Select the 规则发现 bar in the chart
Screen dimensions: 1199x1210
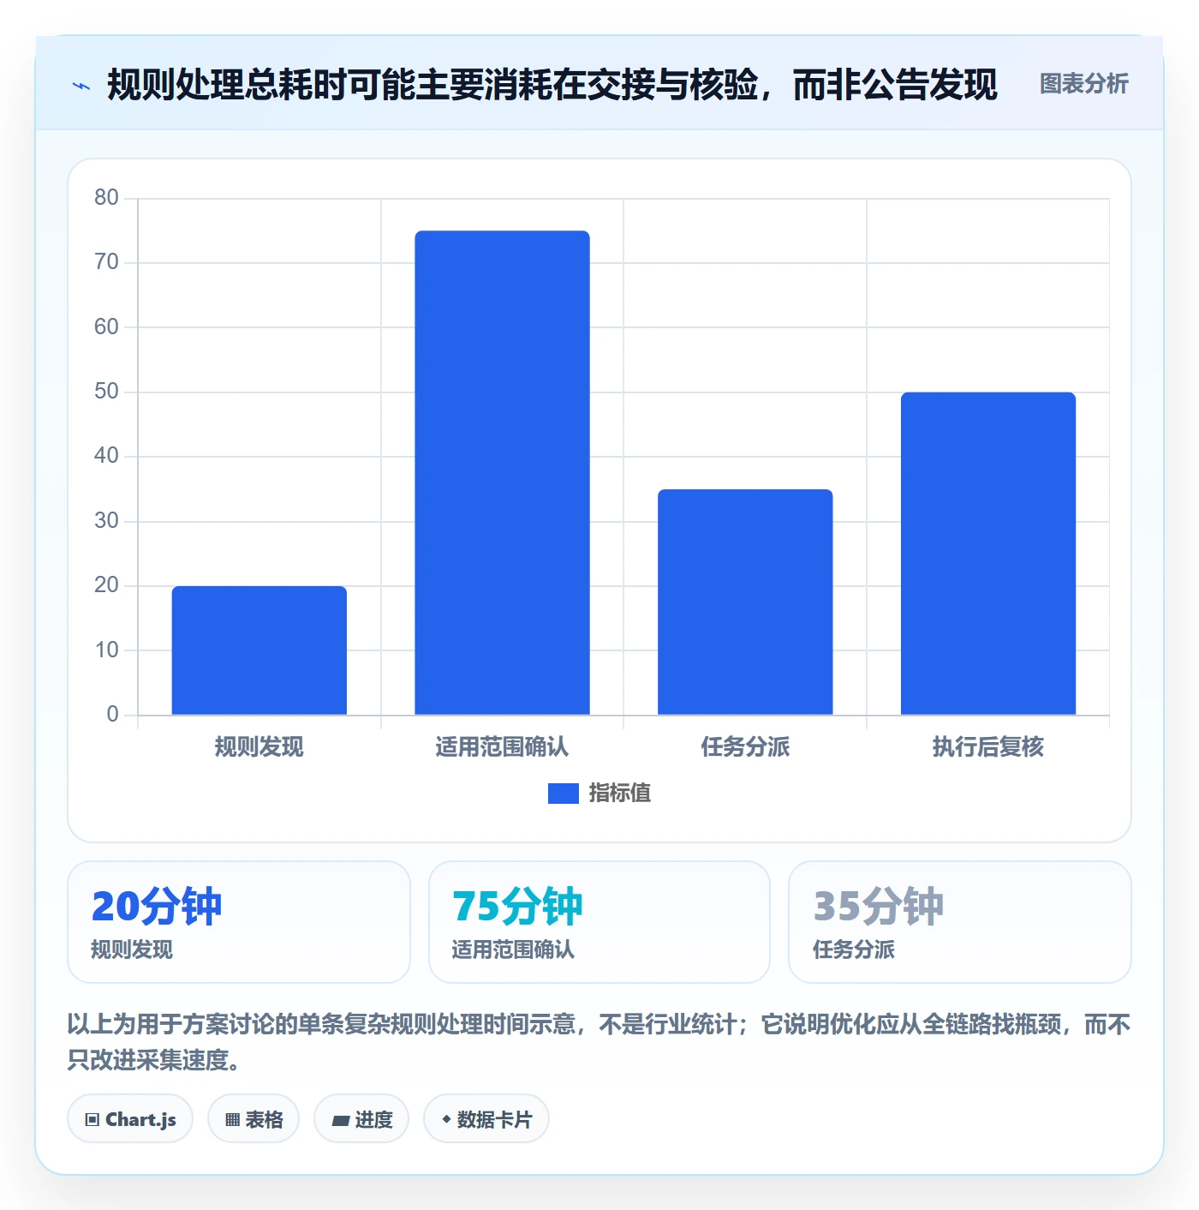click(x=259, y=650)
